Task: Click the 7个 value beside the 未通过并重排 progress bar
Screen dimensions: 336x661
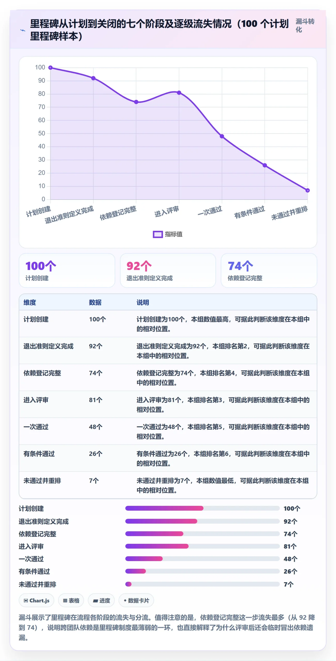Action: (x=289, y=584)
